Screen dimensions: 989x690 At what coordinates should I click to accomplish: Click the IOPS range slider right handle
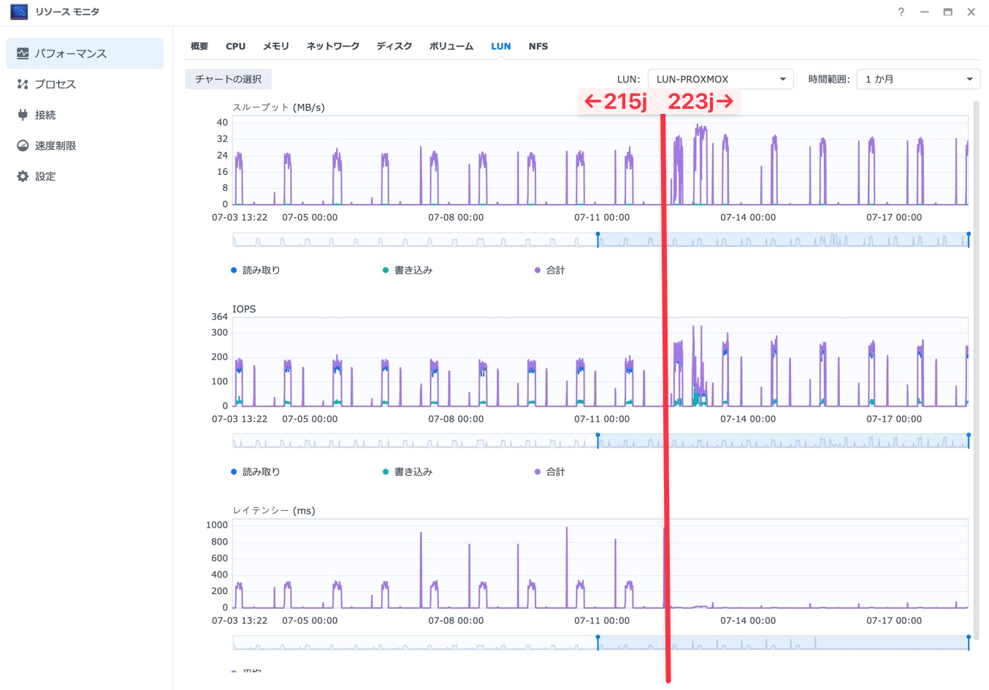tap(969, 441)
